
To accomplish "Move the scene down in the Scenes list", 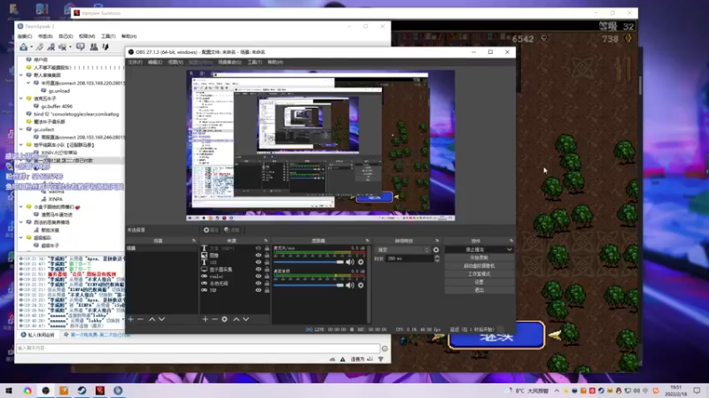I will pos(161,319).
